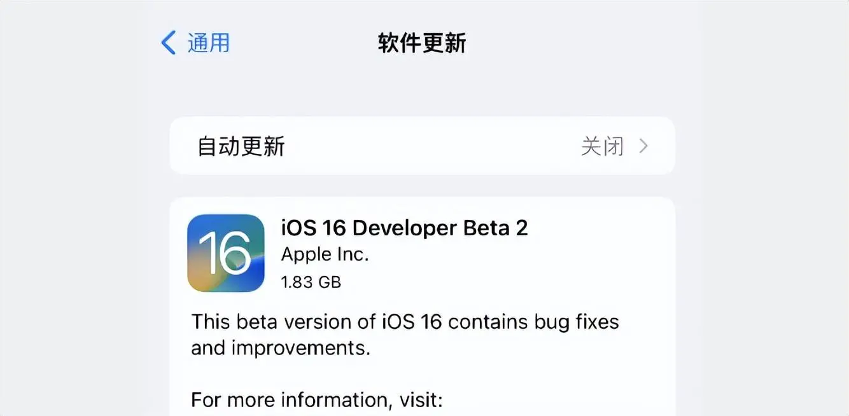Tap the 1.83 GB download size label
The width and height of the screenshot is (849, 416).
coord(311,282)
